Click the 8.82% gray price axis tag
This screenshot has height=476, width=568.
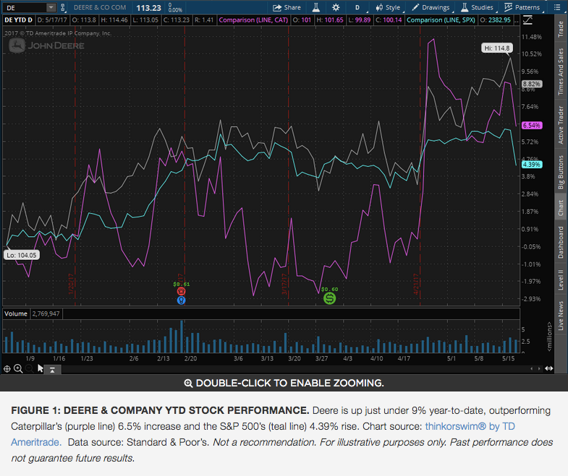pyautogui.click(x=532, y=84)
